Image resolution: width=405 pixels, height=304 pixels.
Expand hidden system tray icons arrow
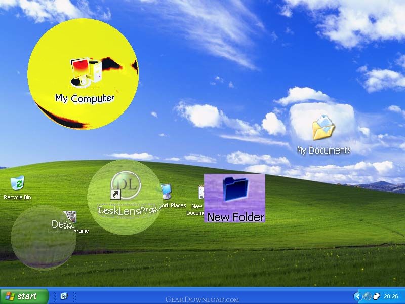pyautogui.click(x=358, y=296)
